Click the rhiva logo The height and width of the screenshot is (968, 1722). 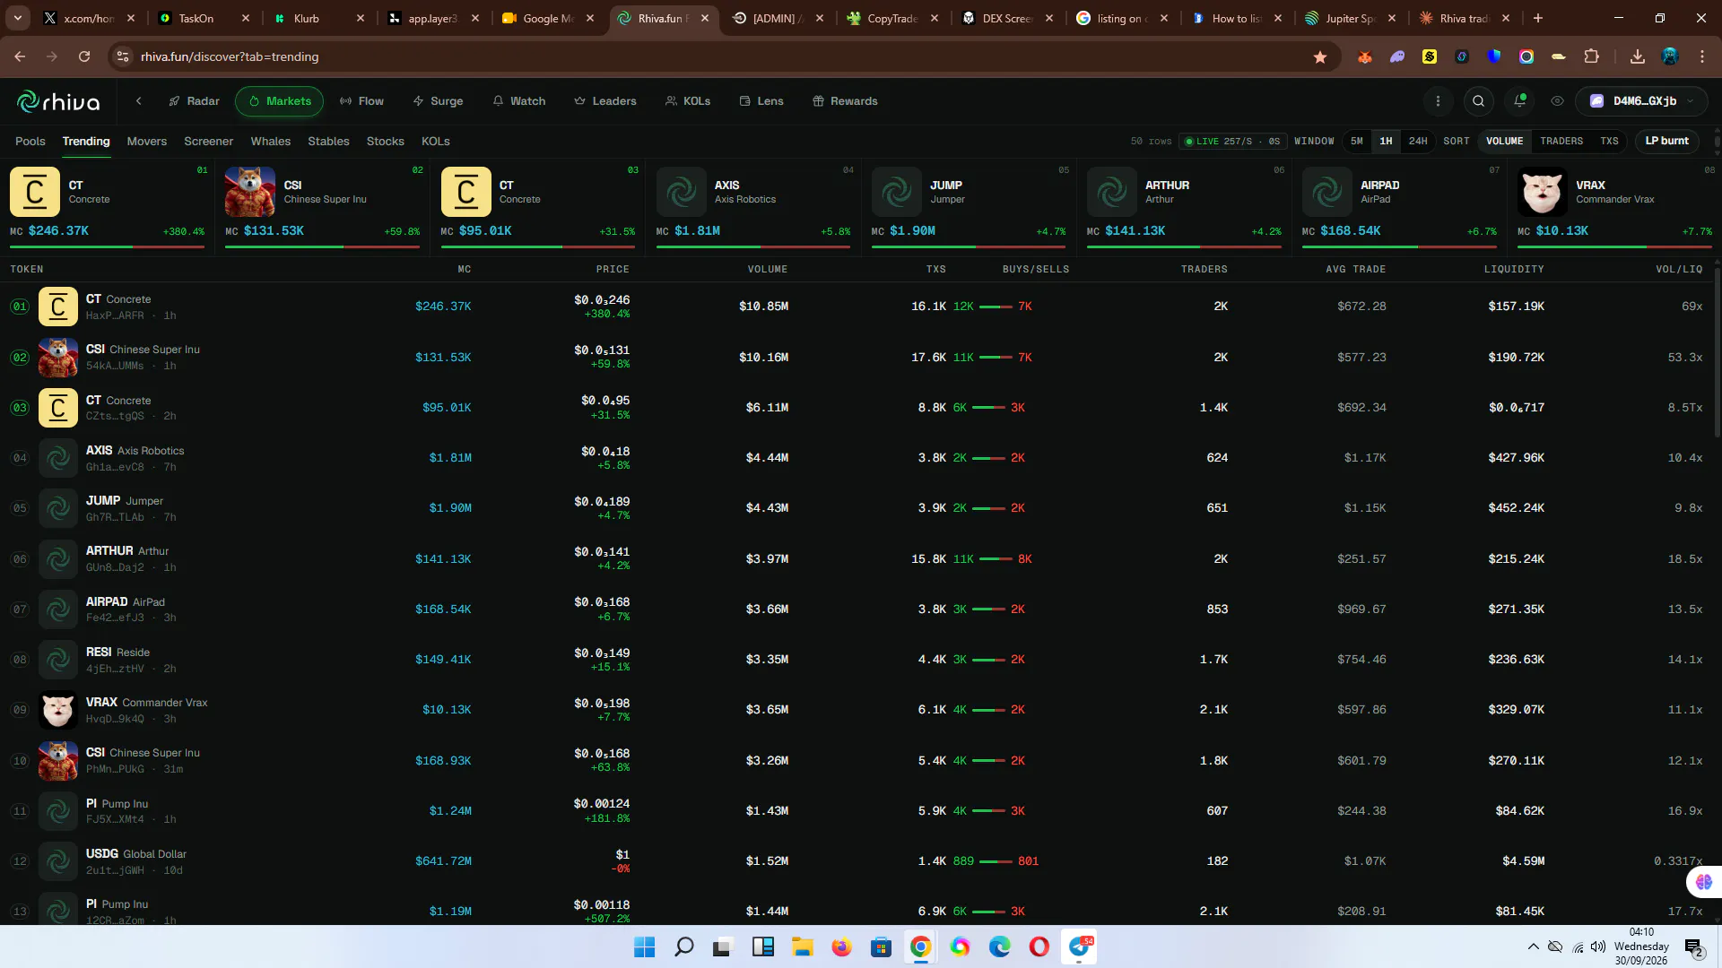(58, 101)
